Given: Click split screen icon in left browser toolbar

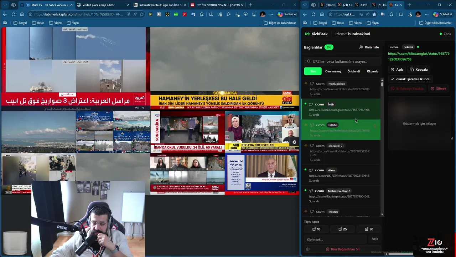Looking at the screenshot, I should coord(211,14).
